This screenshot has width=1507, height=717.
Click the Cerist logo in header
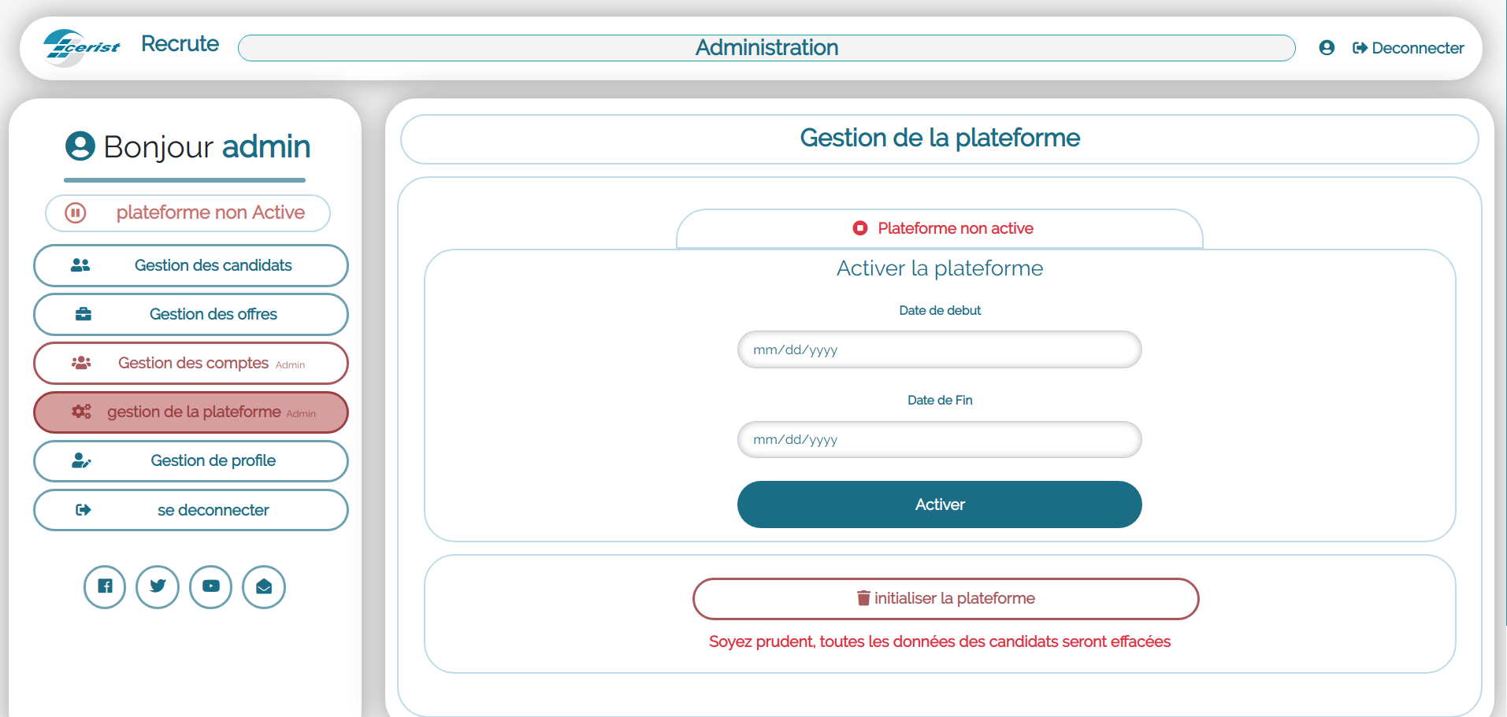(x=82, y=46)
